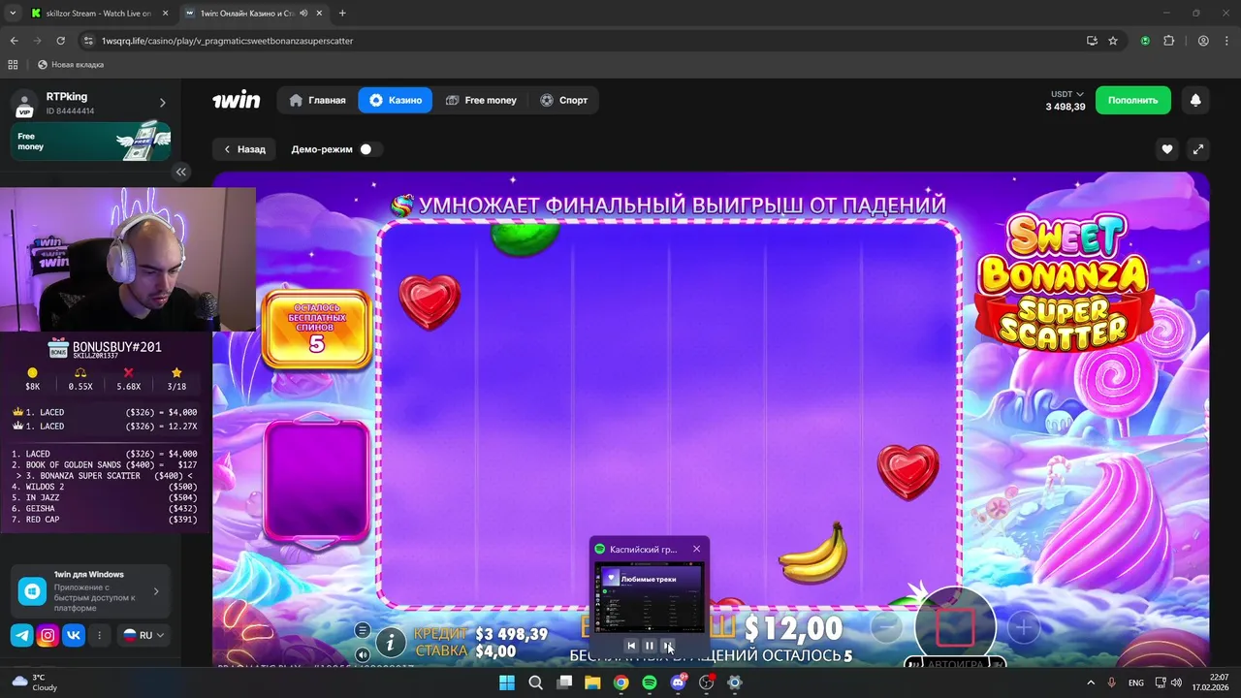The height and width of the screenshot is (698, 1241).
Task: Add game to favorites heart icon
Action: point(1167,149)
